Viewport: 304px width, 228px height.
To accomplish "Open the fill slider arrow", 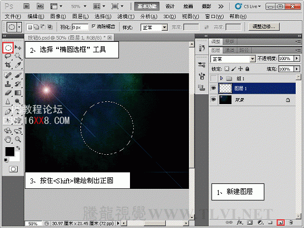I will (297, 69).
